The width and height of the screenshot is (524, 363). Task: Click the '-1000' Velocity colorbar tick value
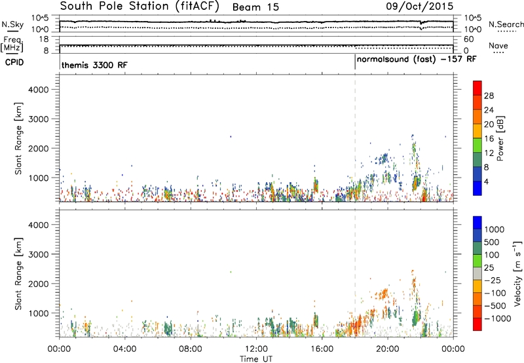498,318
